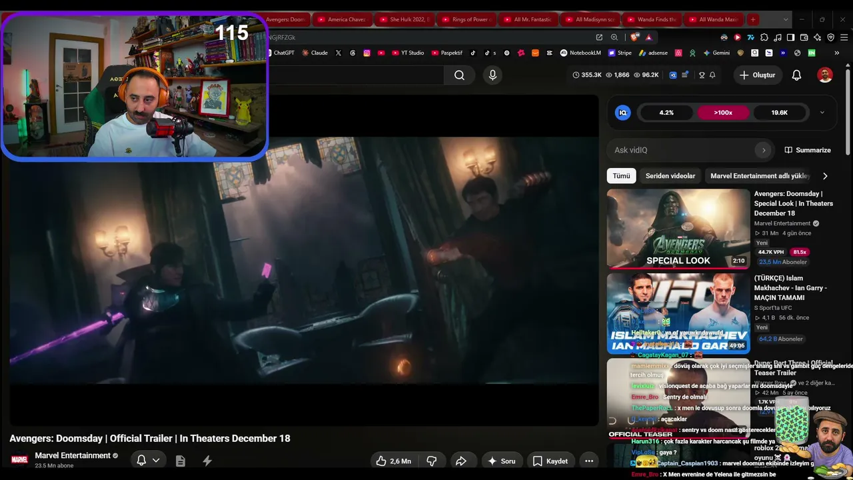Switch to All Mr. Fantastic tab
This screenshot has height=480, width=853.
528,19
